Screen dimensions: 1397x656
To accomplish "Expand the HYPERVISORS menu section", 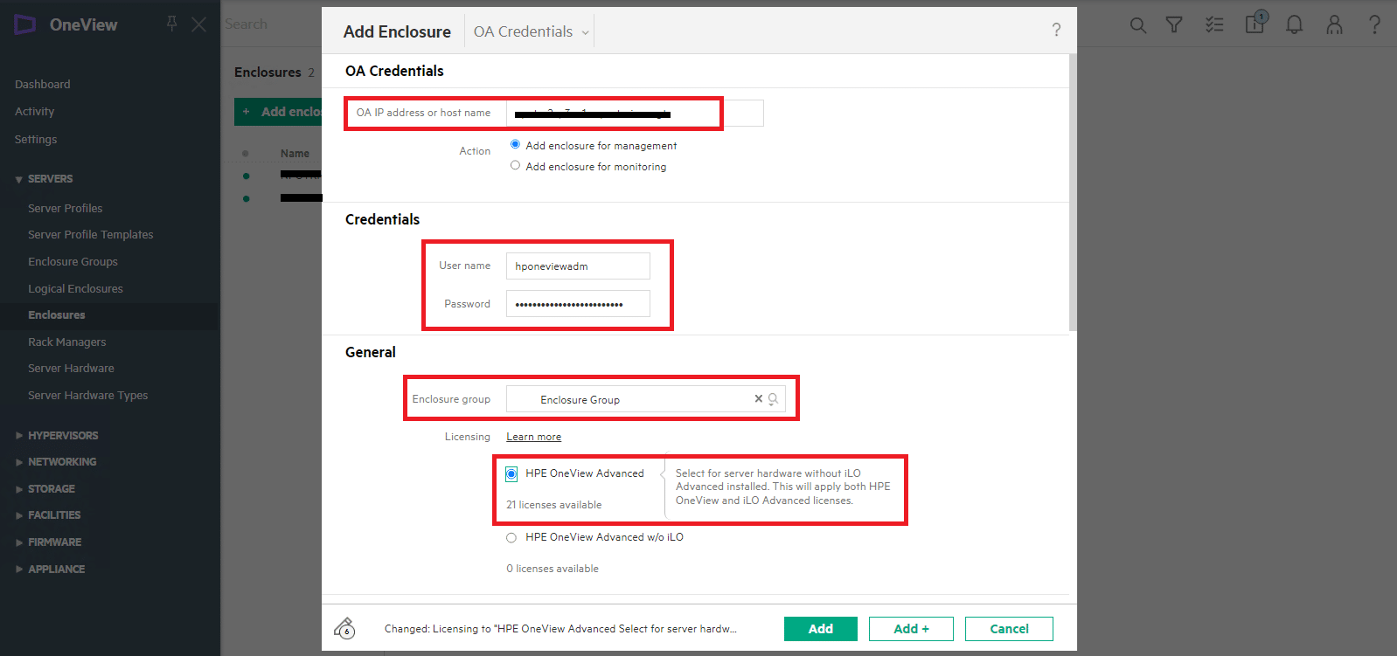I will click(19, 436).
